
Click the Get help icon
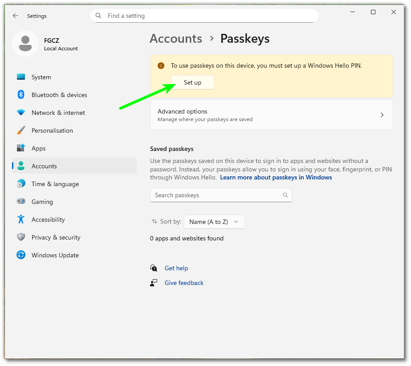coord(154,268)
